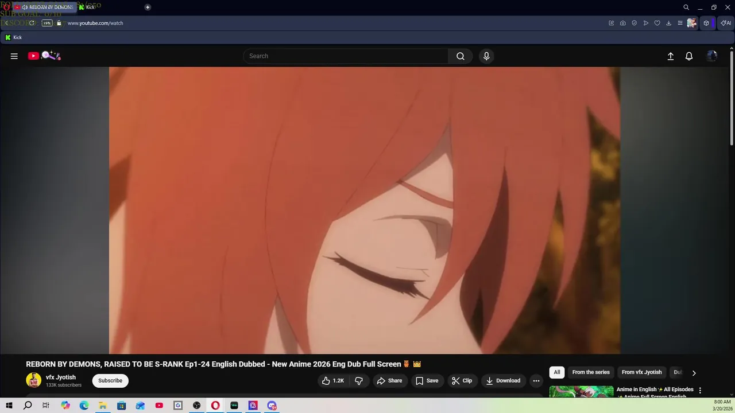Open Task View on taskbar
735x413 pixels.
pyautogui.click(x=46, y=406)
